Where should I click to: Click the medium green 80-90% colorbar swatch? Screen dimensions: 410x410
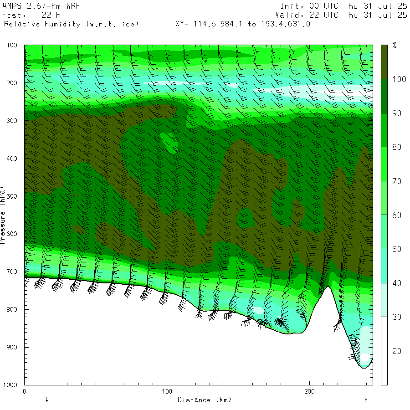(384, 130)
